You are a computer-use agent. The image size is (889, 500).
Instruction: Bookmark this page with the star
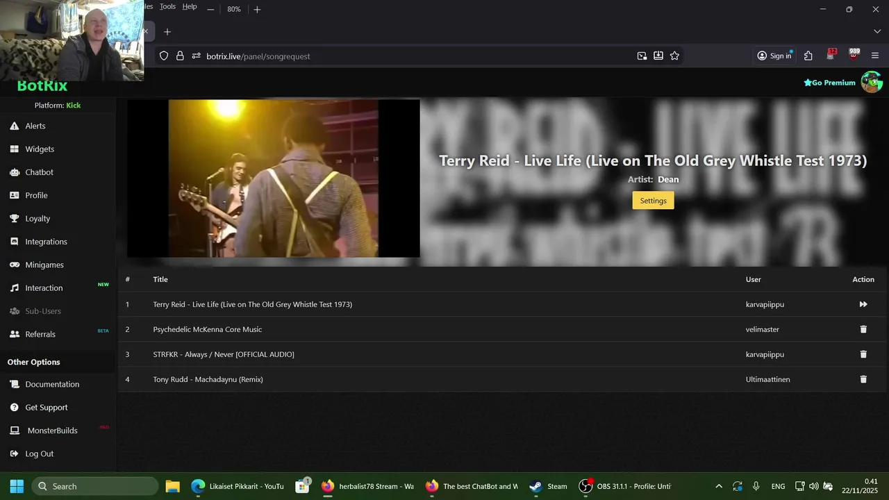[674, 56]
